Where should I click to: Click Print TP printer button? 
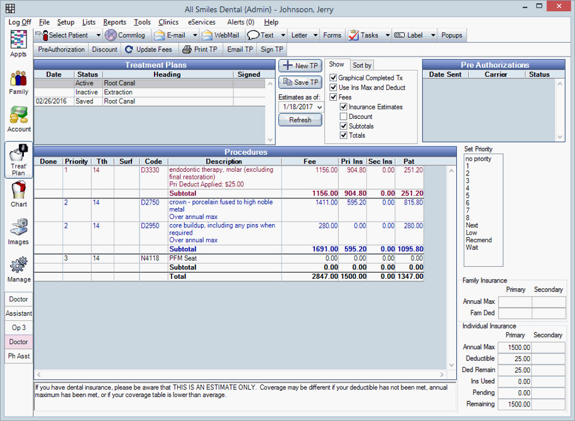199,49
